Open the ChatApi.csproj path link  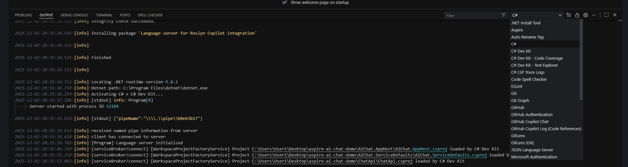coord(332,161)
